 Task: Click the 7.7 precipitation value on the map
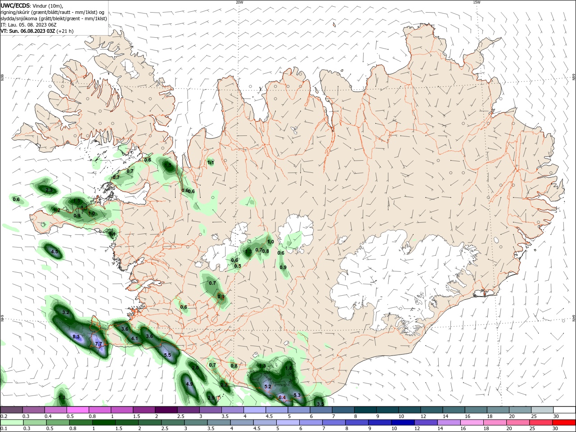coord(99,344)
